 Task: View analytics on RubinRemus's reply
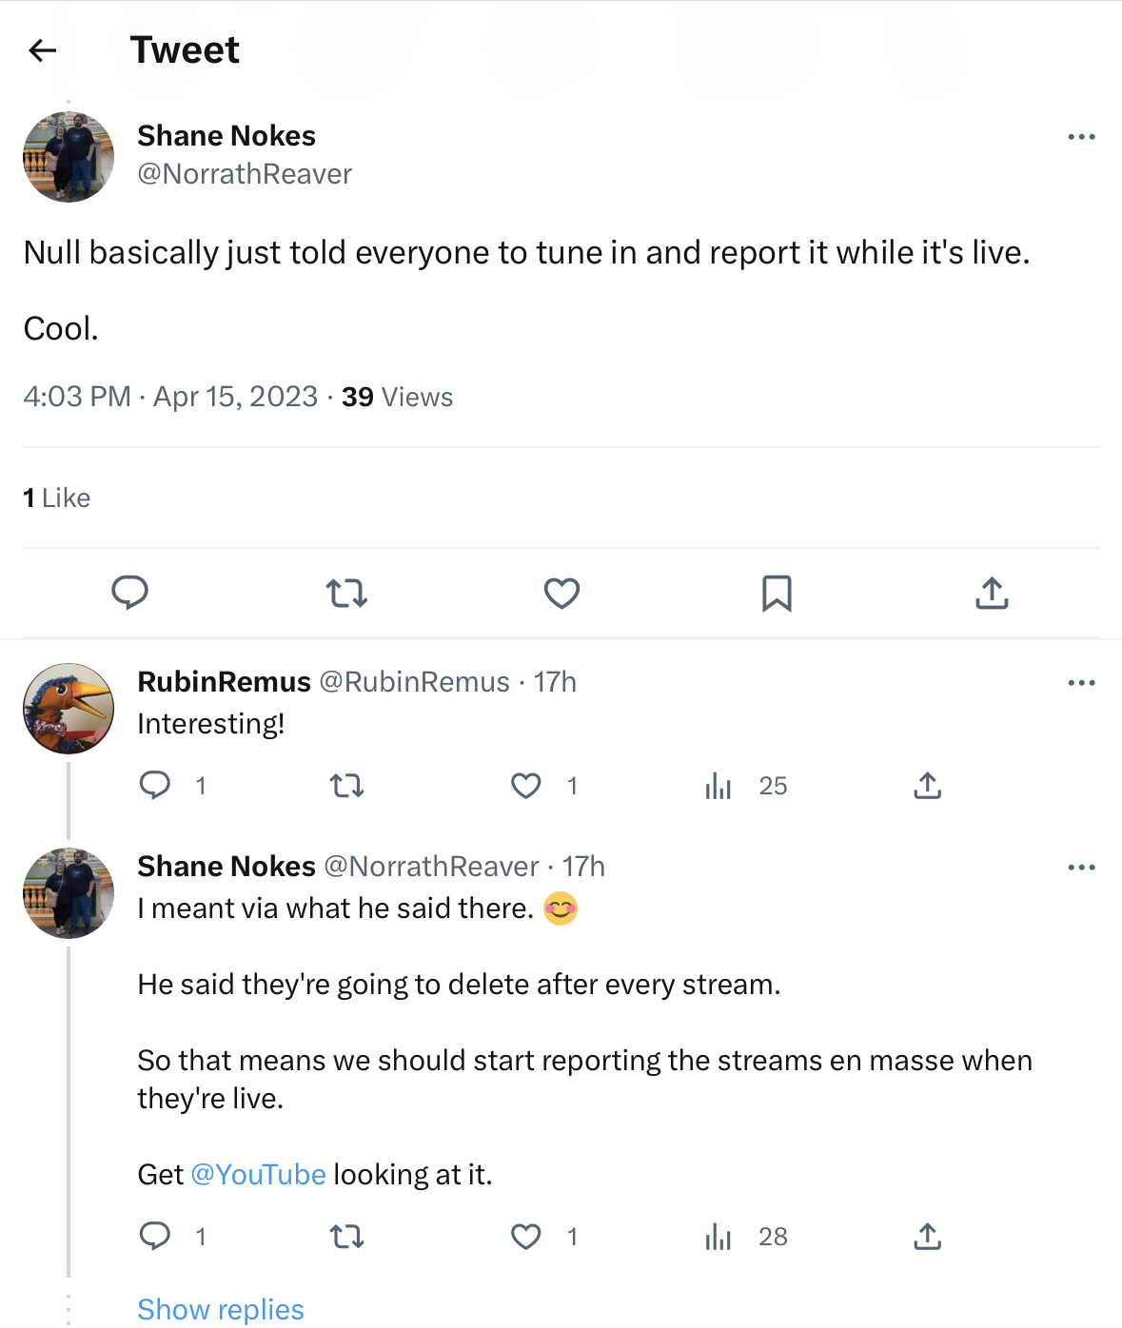tap(718, 786)
